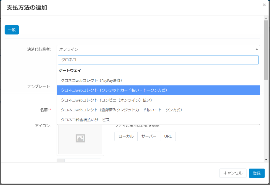The height and width of the screenshot is (185, 270).
Task: Click the dialog vertical scrollbar thumb
Action: tap(266, 50)
